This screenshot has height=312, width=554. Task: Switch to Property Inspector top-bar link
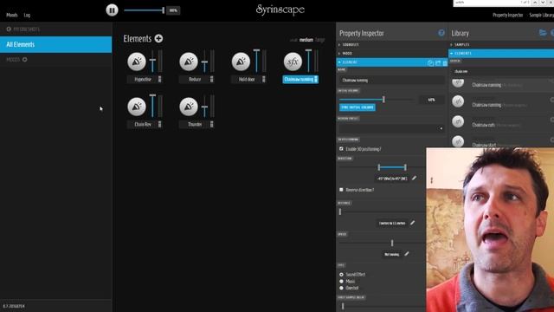507,16
